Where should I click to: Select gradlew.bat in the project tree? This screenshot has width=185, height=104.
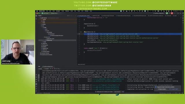coord(45,48)
